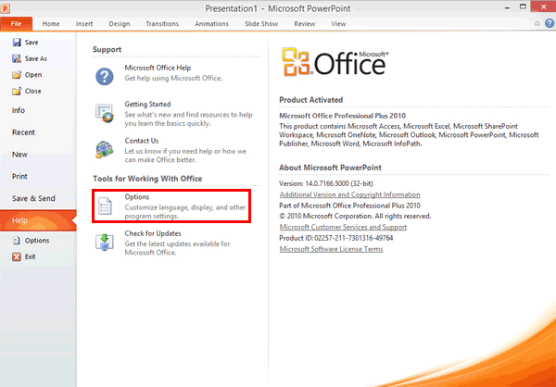Click the Microsoft Office Help icon

107,76
